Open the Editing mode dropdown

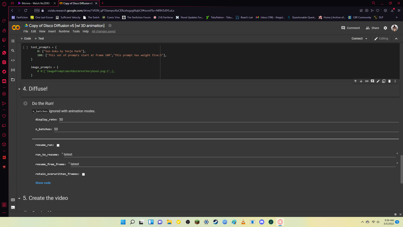pos(381,38)
